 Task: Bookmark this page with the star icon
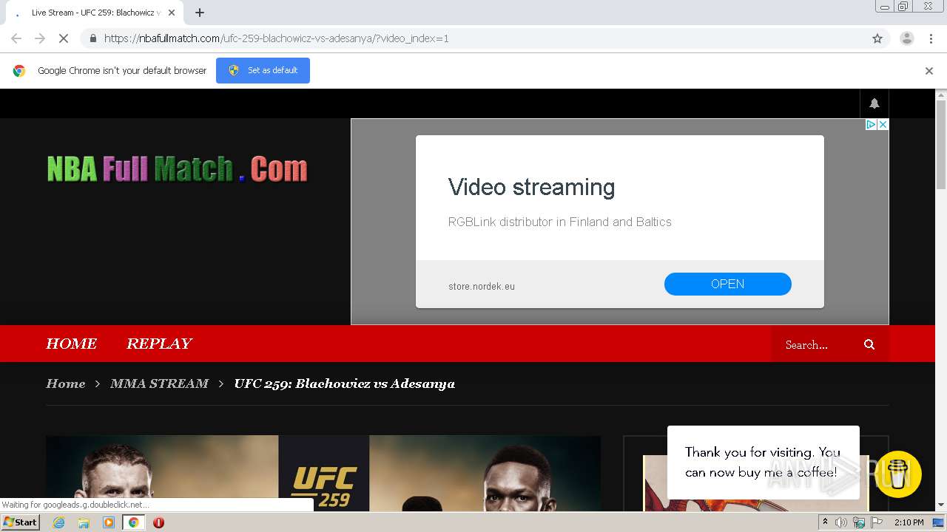point(877,38)
